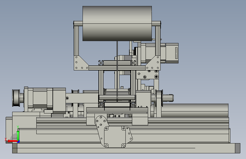The height and width of the screenshot is (159, 246).
Task: Click the connector slot on upper-right motor
Action: [176, 53]
